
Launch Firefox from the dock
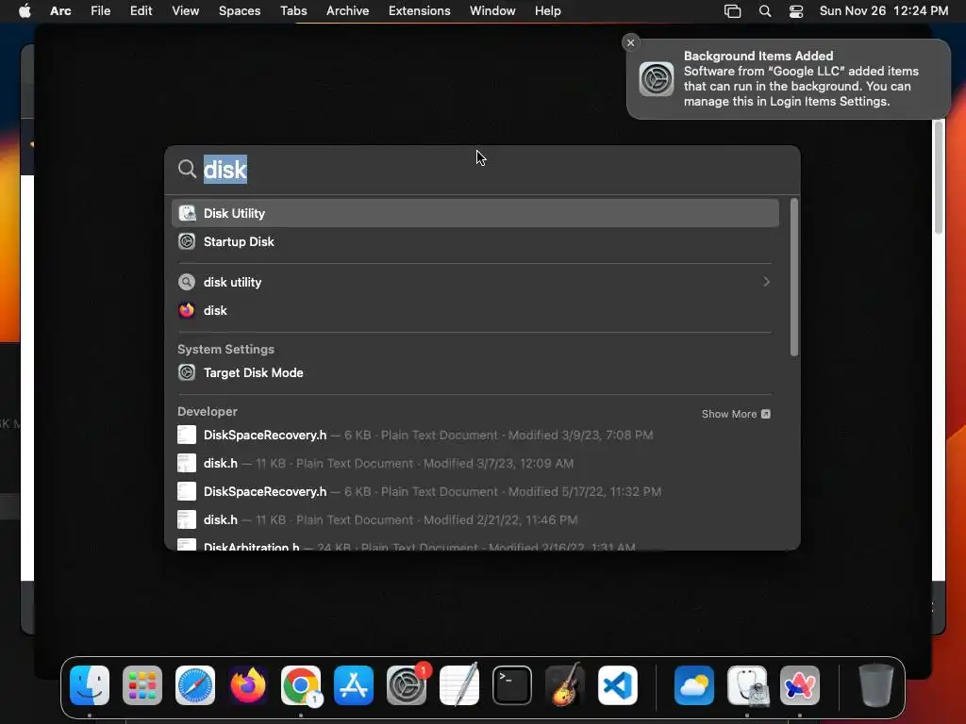point(248,685)
